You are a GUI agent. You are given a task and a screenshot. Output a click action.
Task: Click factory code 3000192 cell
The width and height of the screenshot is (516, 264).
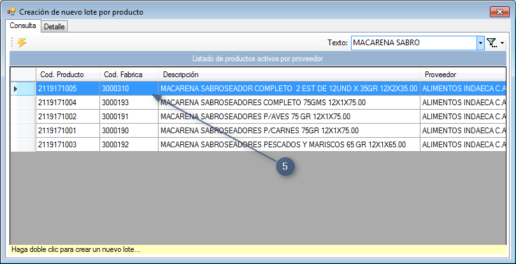coord(129,144)
